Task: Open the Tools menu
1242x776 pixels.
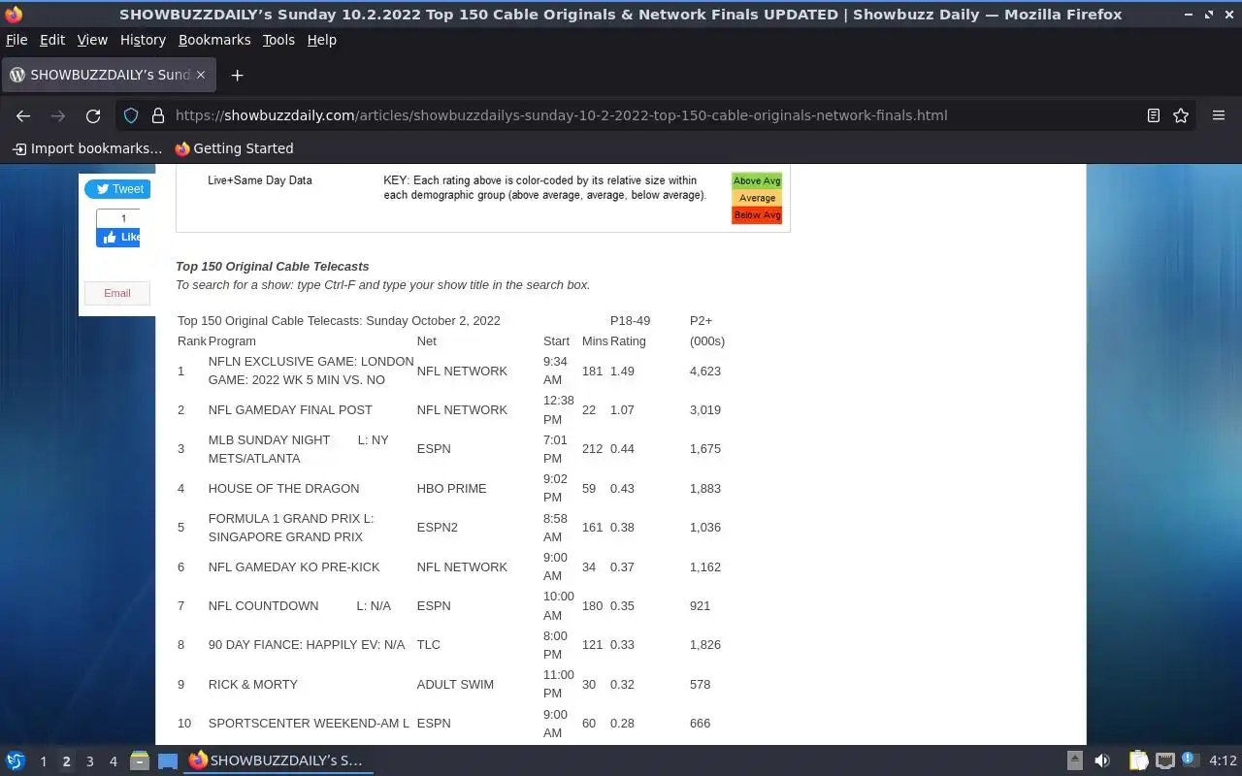Action: pyautogui.click(x=278, y=40)
